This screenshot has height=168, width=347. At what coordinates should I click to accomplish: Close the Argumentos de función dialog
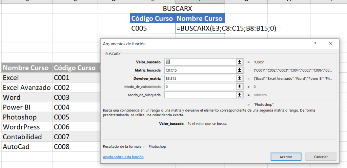pos(331,44)
